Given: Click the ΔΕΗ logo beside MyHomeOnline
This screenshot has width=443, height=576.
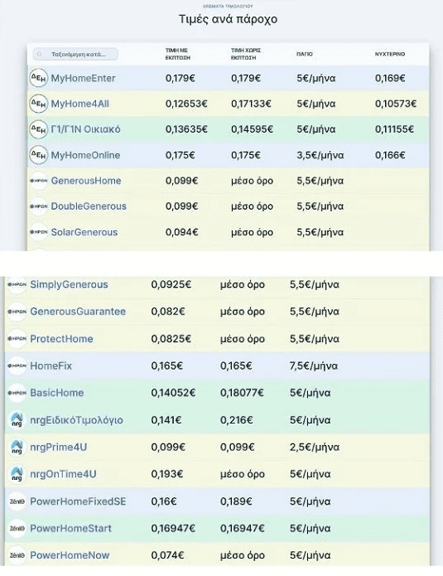Looking at the screenshot, I should tap(39, 155).
